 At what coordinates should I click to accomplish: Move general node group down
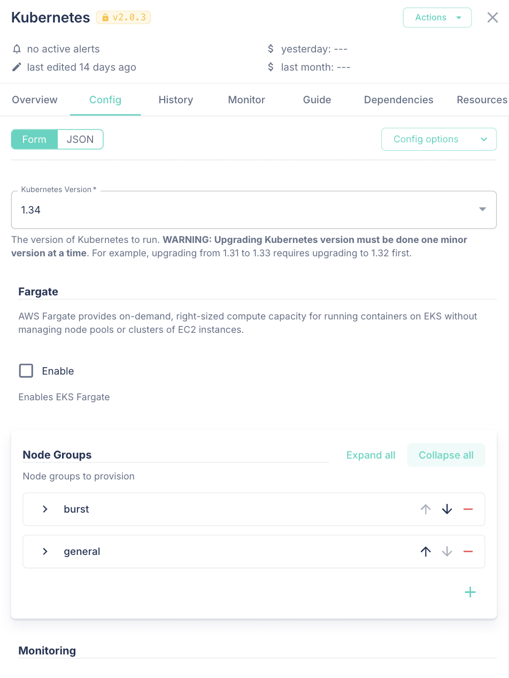[447, 552]
